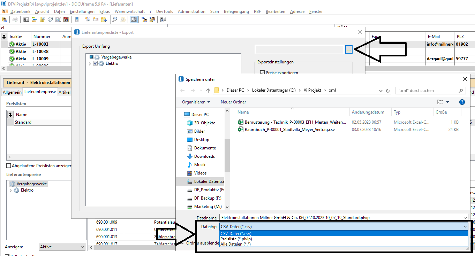Viewport: 475px width, 256px height.
Task: Click the browse button with three dots
Action: pyautogui.click(x=349, y=50)
